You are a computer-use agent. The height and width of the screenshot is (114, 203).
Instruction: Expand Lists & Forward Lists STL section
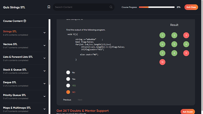tap(44, 58)
